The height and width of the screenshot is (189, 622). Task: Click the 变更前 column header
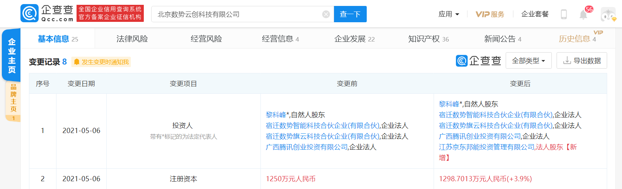[x=347, y=84]
